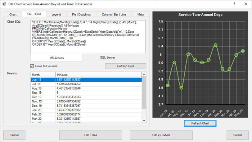Select the SQL Server query tab

pyautogui.click(x=108, y=57)
